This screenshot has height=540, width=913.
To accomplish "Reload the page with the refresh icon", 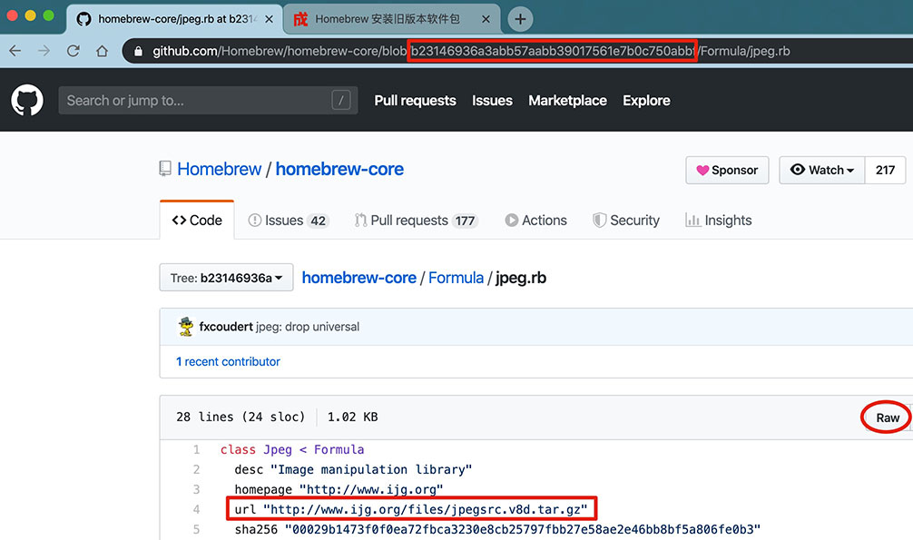I will coord(74,51).
